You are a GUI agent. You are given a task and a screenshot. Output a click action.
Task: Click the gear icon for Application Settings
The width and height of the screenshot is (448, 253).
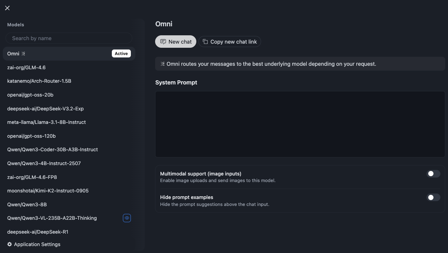[10, 244]
